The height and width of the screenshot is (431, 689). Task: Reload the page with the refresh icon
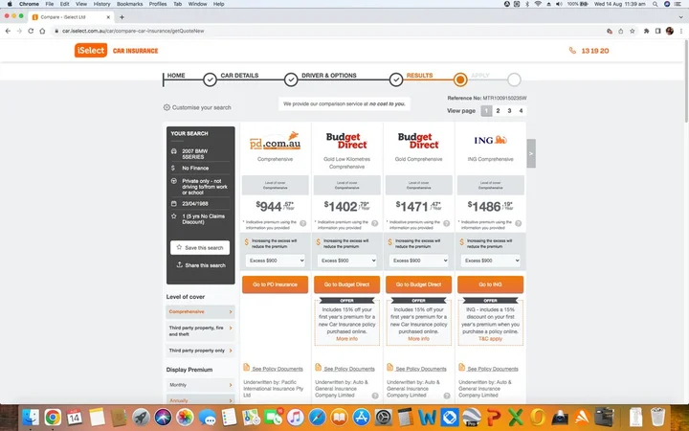point(31,31)
